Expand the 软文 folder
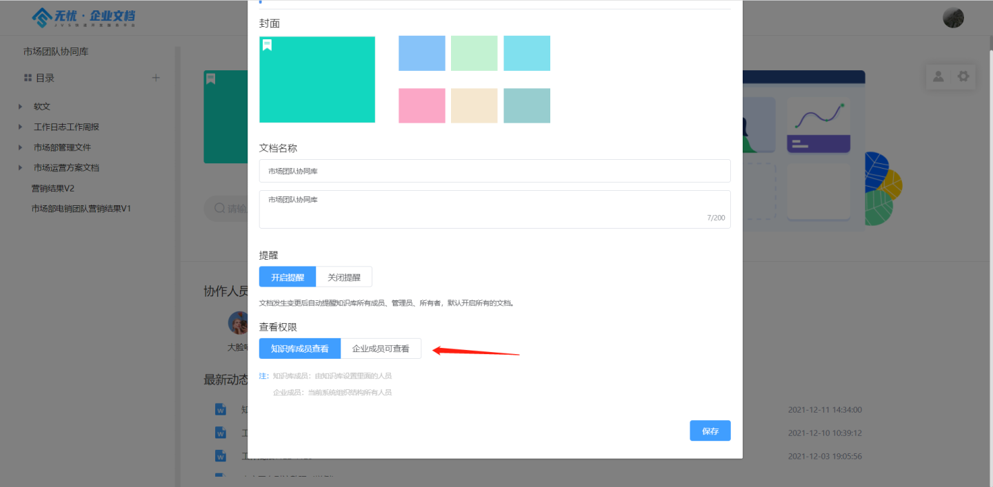 20,107
